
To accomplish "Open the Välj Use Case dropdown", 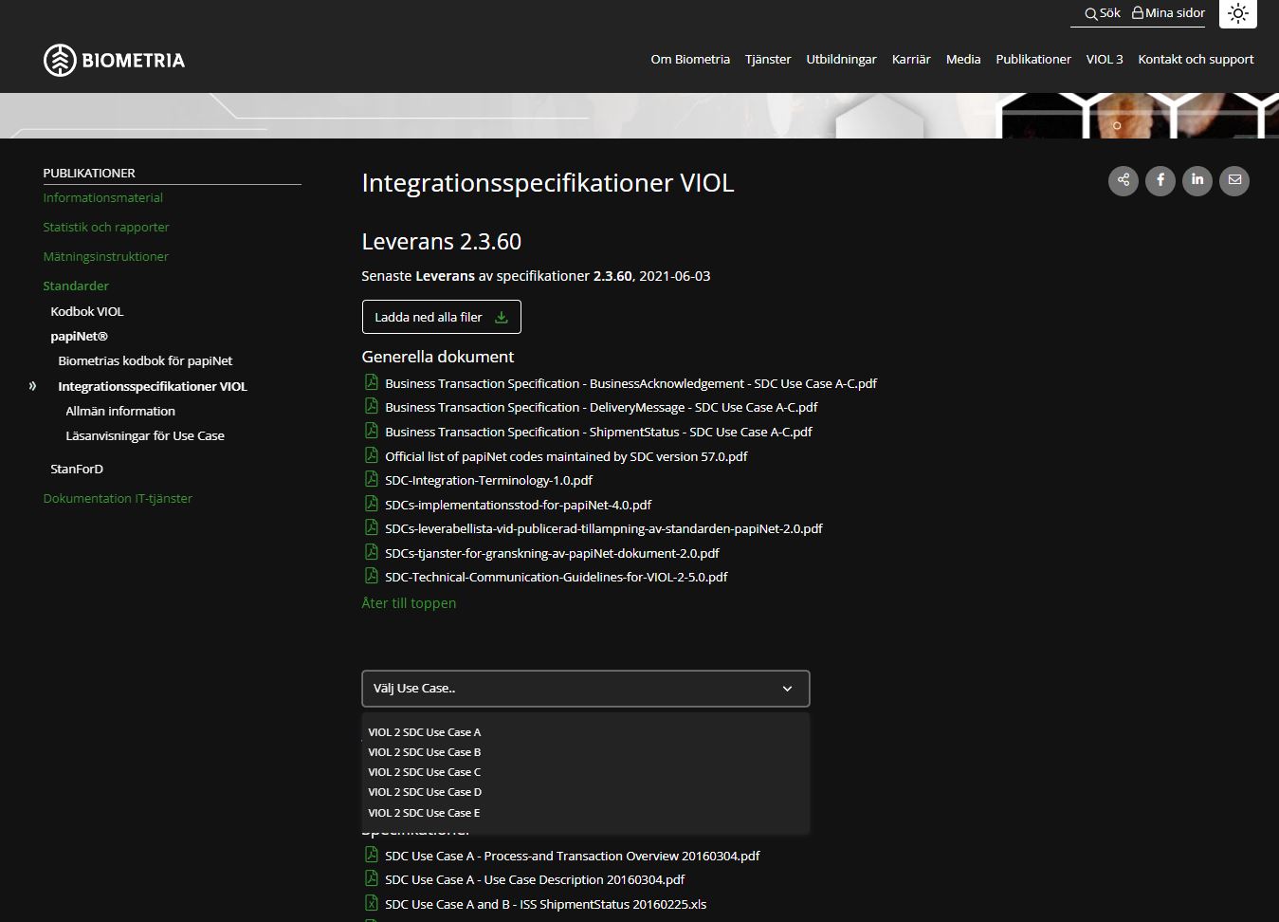I will point(584,688).
